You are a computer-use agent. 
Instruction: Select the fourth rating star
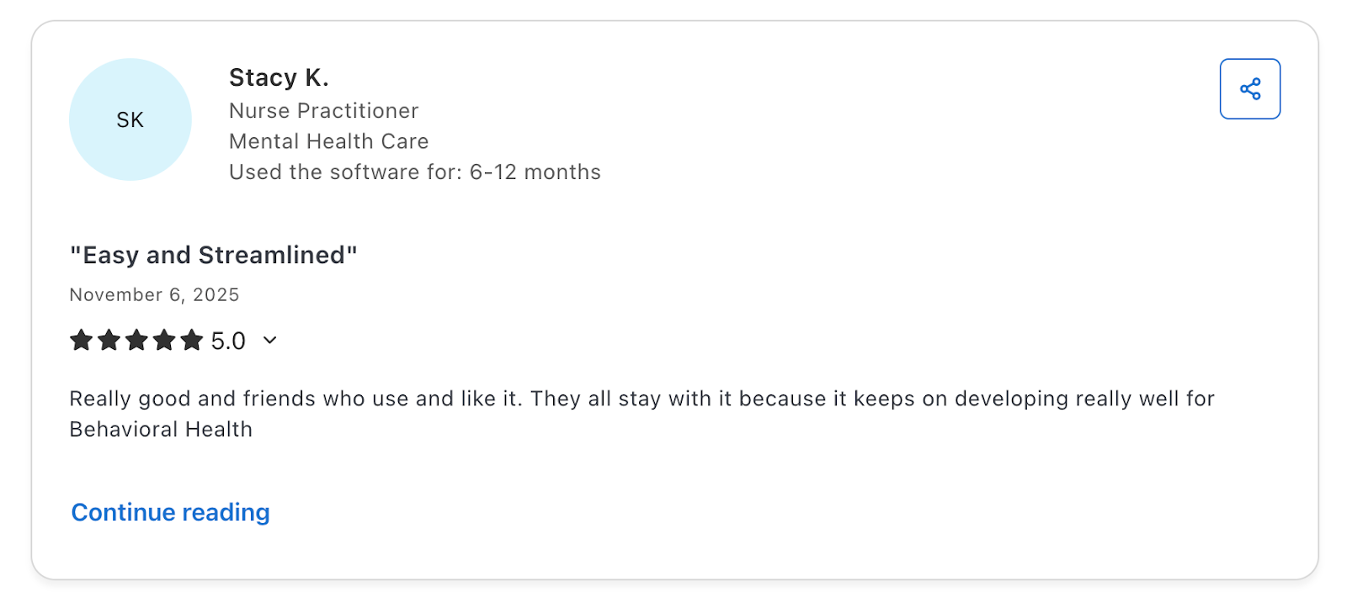(165, 340)
